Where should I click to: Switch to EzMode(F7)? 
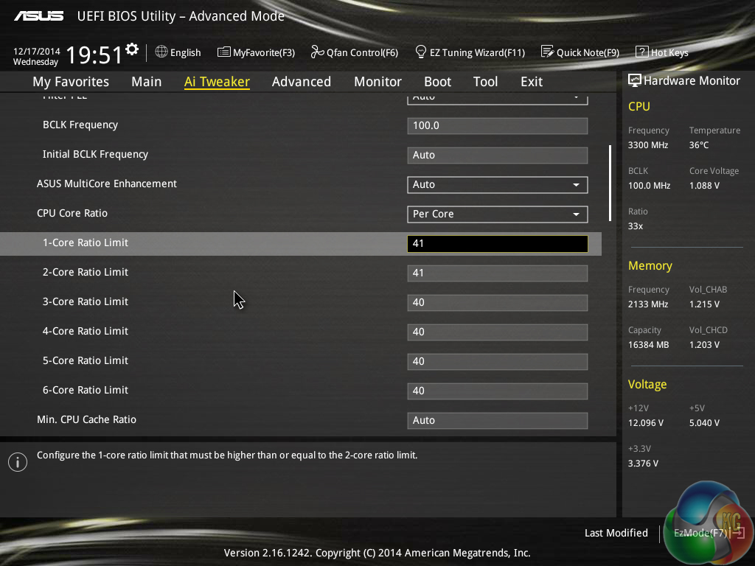pyautogui.click(x=709, y=533)
